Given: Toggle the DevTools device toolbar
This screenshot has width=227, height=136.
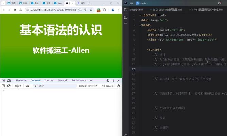Looking at the screenshot, I should [9, 81].
